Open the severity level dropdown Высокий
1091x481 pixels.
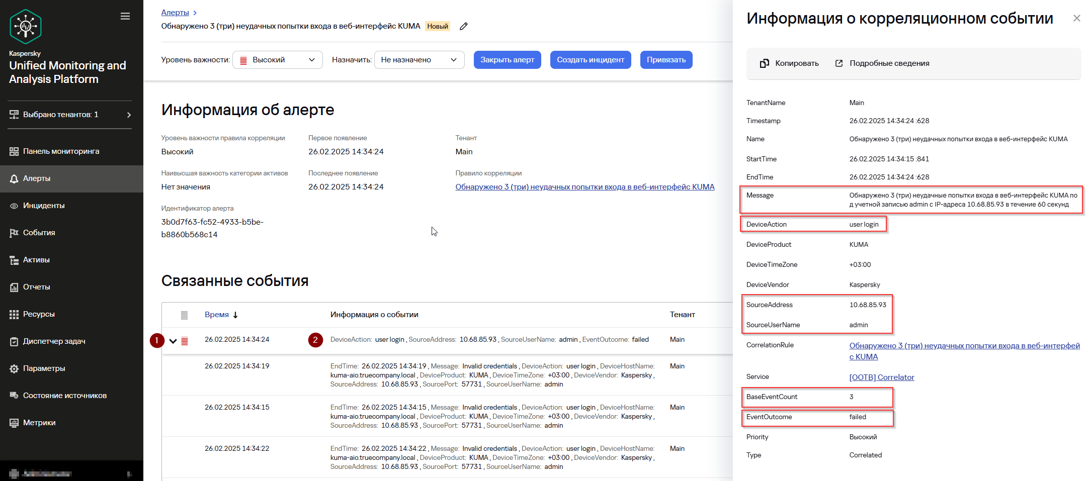278,60
